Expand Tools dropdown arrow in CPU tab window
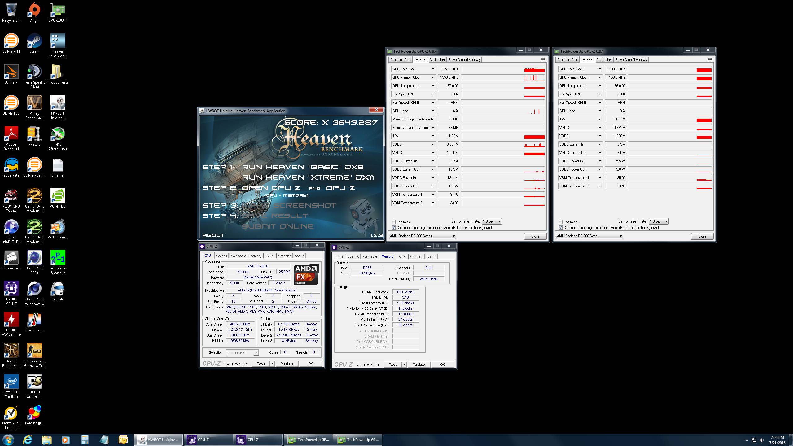Screen dimensions: 793x446 [x=272, y=364]
